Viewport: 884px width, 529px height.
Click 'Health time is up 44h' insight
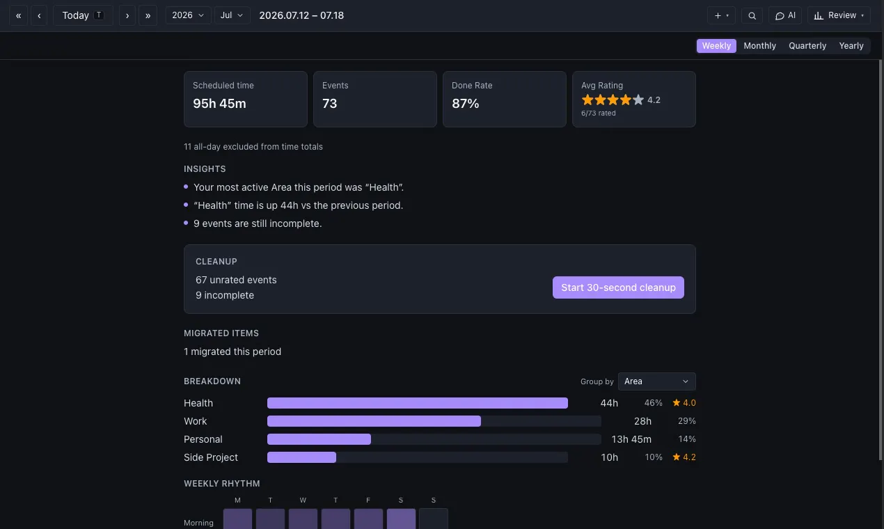click(x=298, y=205)
